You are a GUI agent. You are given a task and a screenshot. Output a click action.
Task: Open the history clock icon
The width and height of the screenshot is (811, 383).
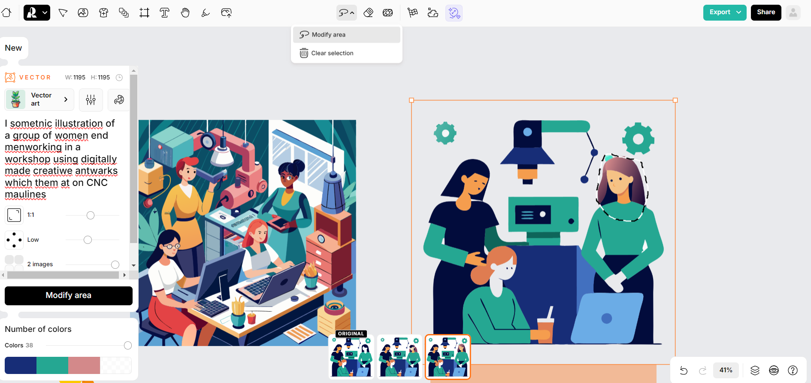119,77
